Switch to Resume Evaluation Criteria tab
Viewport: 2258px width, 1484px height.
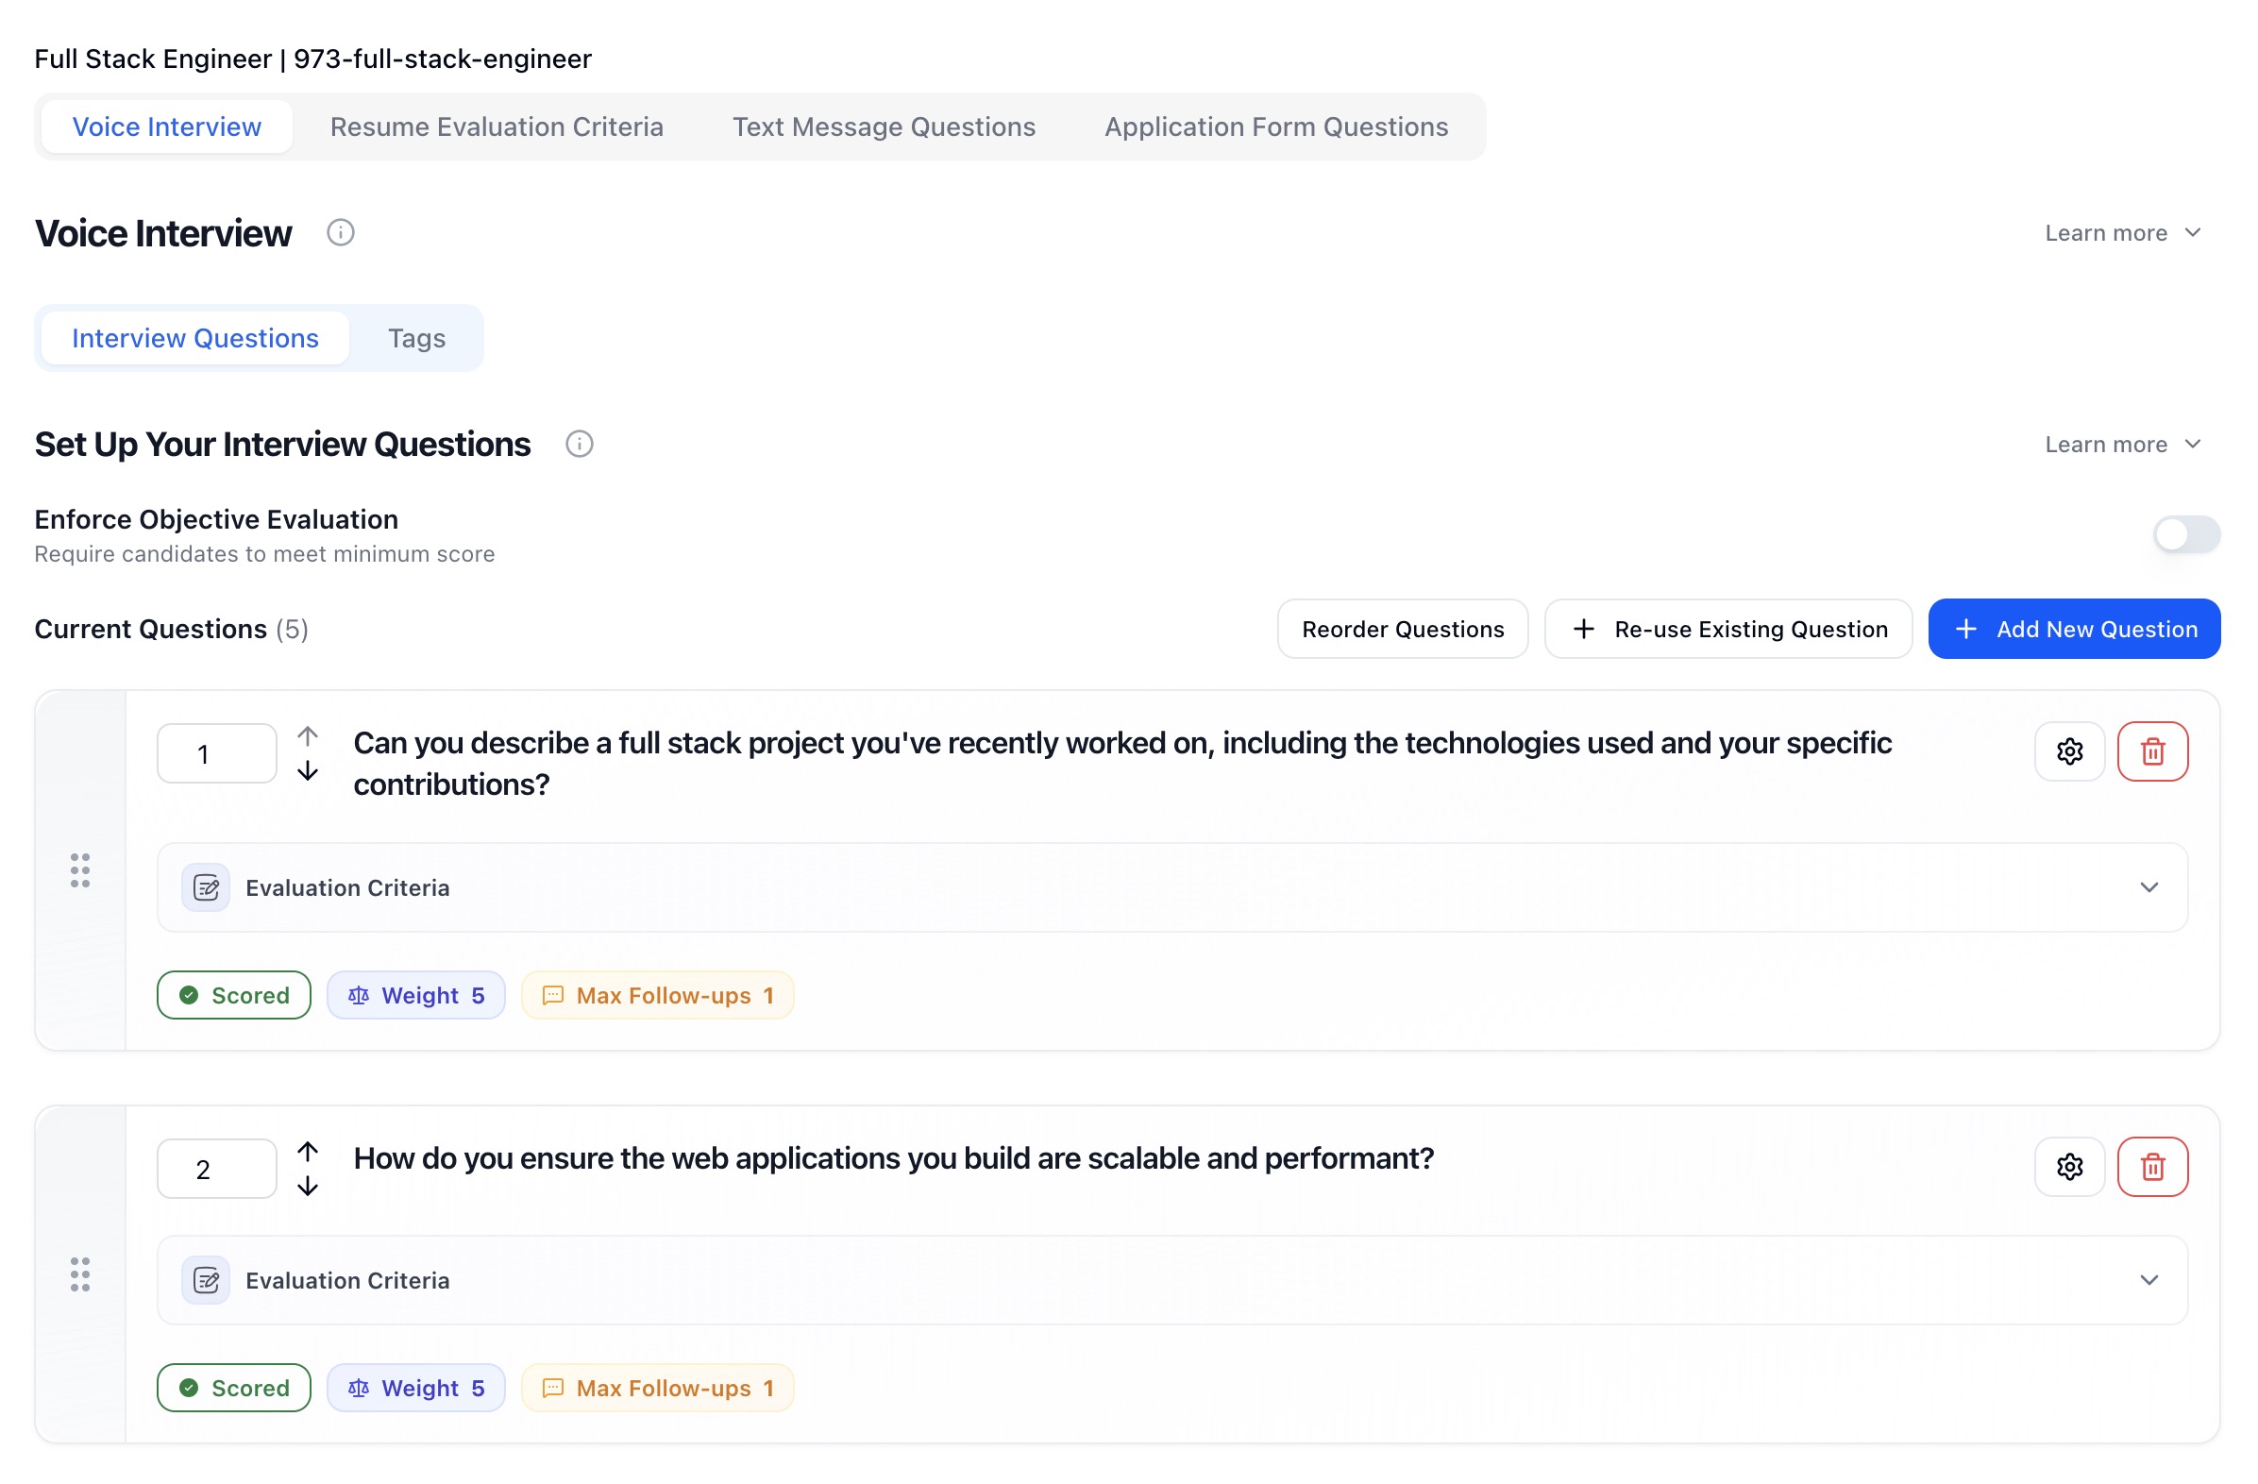coord(497,127)
